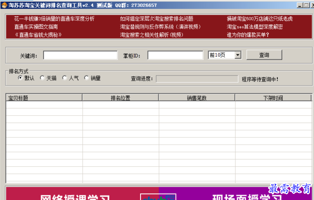This screenshot has width=314, height=200.
Task: Click the 查询进度: label
Action: coord(142,79)
